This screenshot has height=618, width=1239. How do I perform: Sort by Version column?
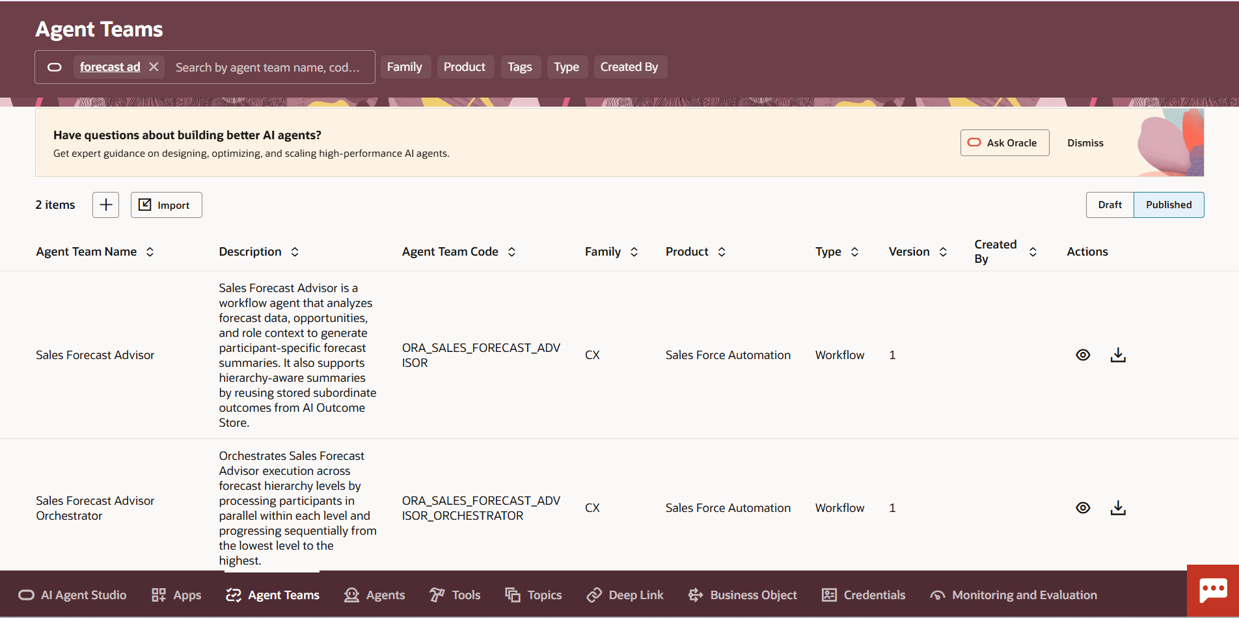[x=943, y=252]
